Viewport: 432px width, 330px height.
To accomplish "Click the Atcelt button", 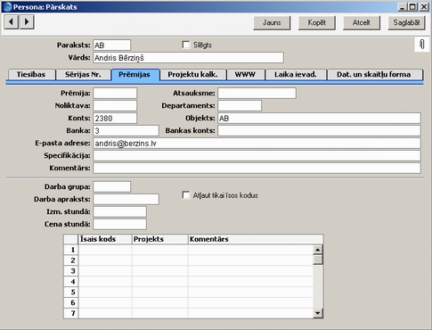I will click(362, 22).
